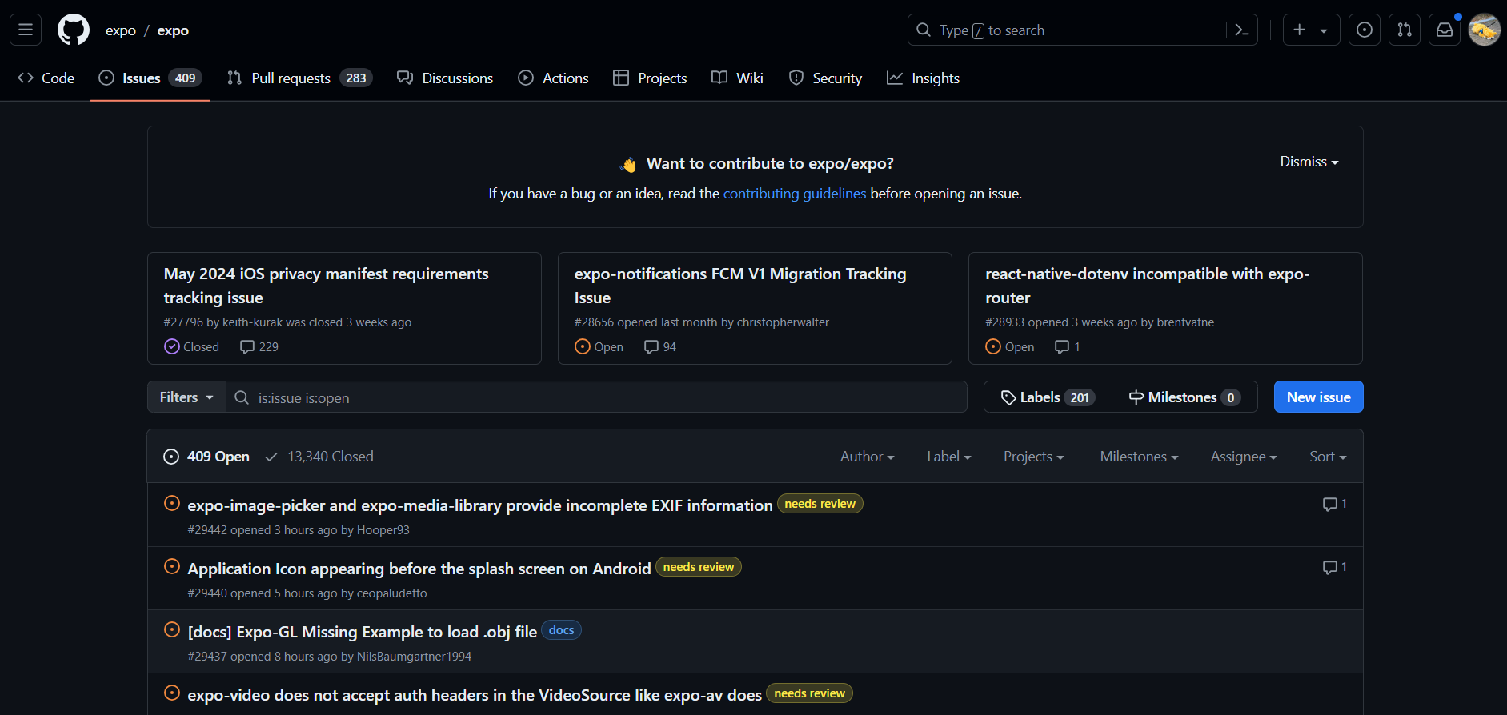Open pinned react-native-dotenv issue

pos(1147,286)
